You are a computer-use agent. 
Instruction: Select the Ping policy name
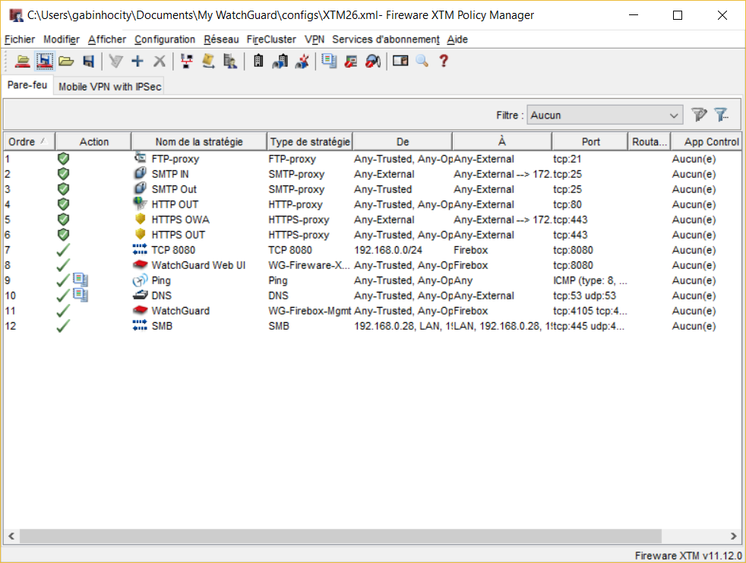tap(161, 280)
